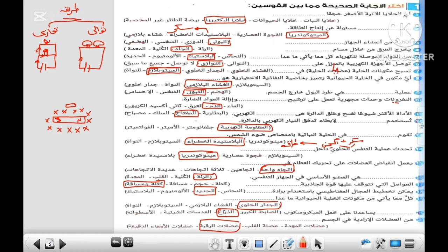This screenshot has height=252, width=448.
Task: Click the circled answer السيتوبلازم in question seven
Action: [x=164, y=70]
